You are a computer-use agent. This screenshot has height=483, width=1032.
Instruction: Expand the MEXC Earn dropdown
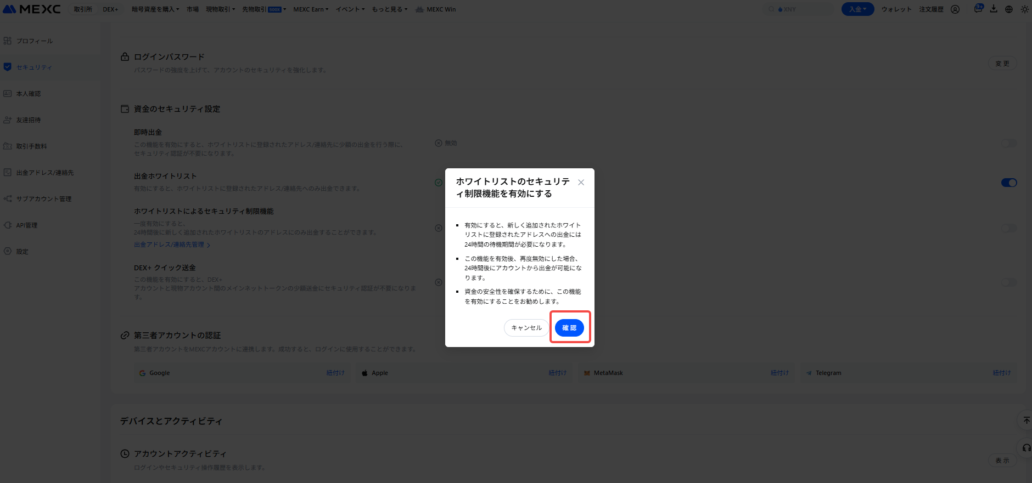[311, 9]
